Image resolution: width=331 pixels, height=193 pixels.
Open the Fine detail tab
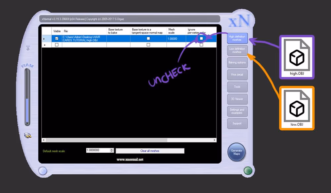point(237,75)
